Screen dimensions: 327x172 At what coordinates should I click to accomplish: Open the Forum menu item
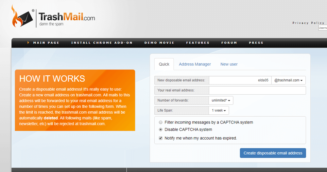pos(229,43)
